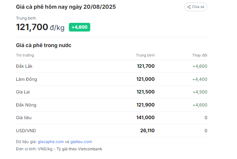Select the Gia Lai market row
Screen dimensions: 237x159
112,92
